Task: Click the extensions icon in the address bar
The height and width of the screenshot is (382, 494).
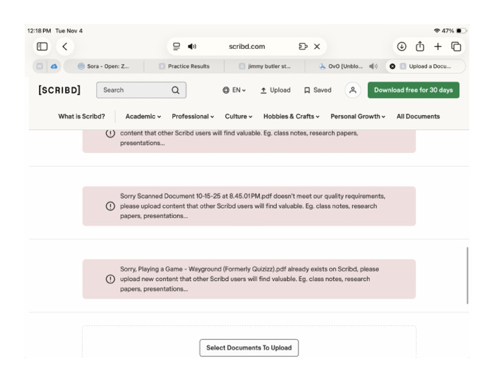Action: click(303, 46)
